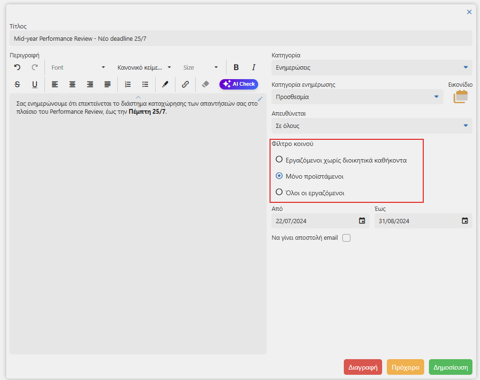Click the green Δημοσίευση button
Viewport: 480px width, 380px height.
[x=451, y=367]
